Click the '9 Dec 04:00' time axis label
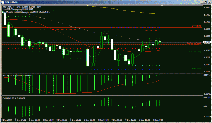The height and width of the screenshot is (123, 212). [103, 120]
